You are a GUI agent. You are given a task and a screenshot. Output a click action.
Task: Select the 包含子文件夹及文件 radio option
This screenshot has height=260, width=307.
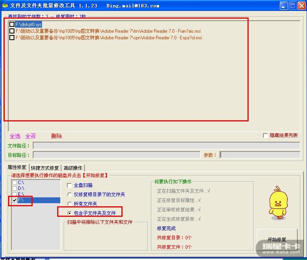69,213
